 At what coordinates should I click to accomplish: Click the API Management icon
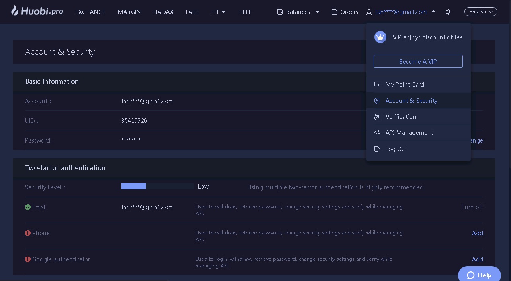(x=377, y=132)
